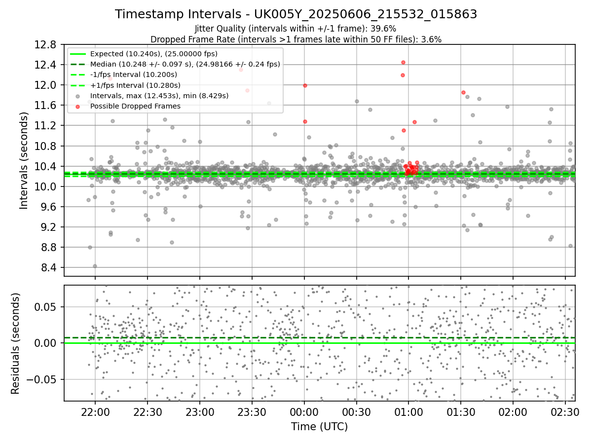Click the red marker icon in legend
The image size is (592, 444).
78,107
